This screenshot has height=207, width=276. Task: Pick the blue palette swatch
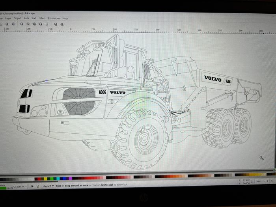coord(64,179)
